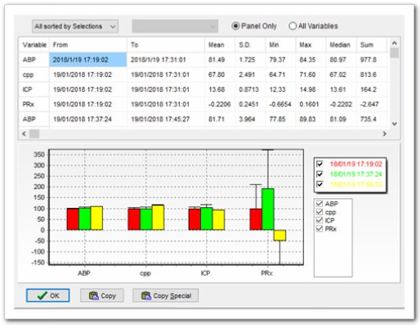This screenshot has width=420, height=325.
Task: Click the Copy Special button
Action: [x=166, y=296]
